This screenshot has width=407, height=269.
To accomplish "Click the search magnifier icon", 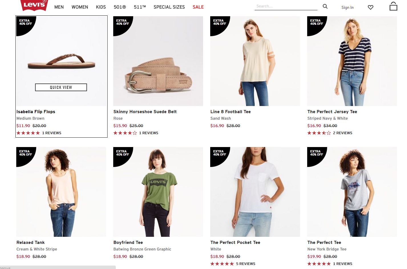I will tap(325, 7).
